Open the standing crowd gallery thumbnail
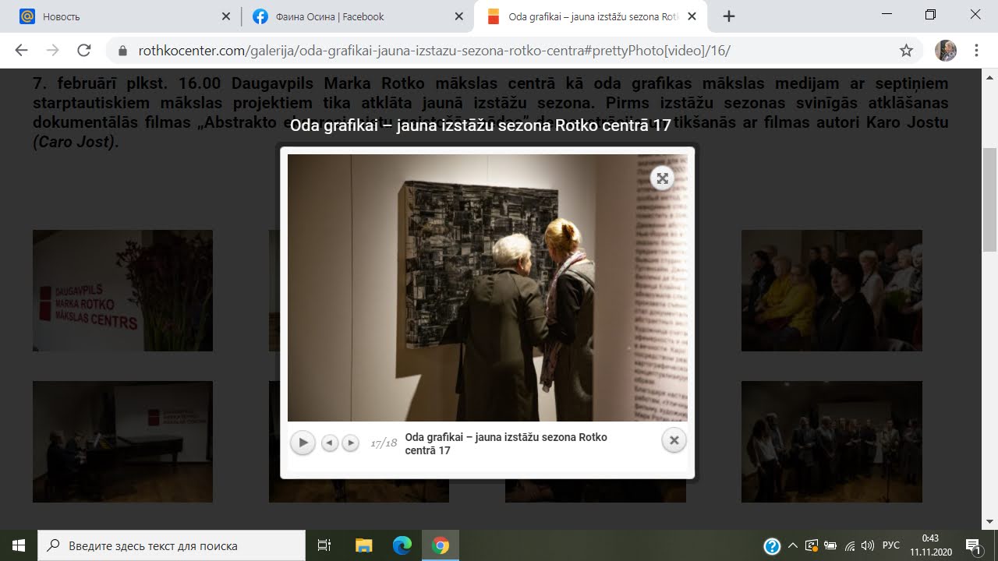 coord(831,442)
